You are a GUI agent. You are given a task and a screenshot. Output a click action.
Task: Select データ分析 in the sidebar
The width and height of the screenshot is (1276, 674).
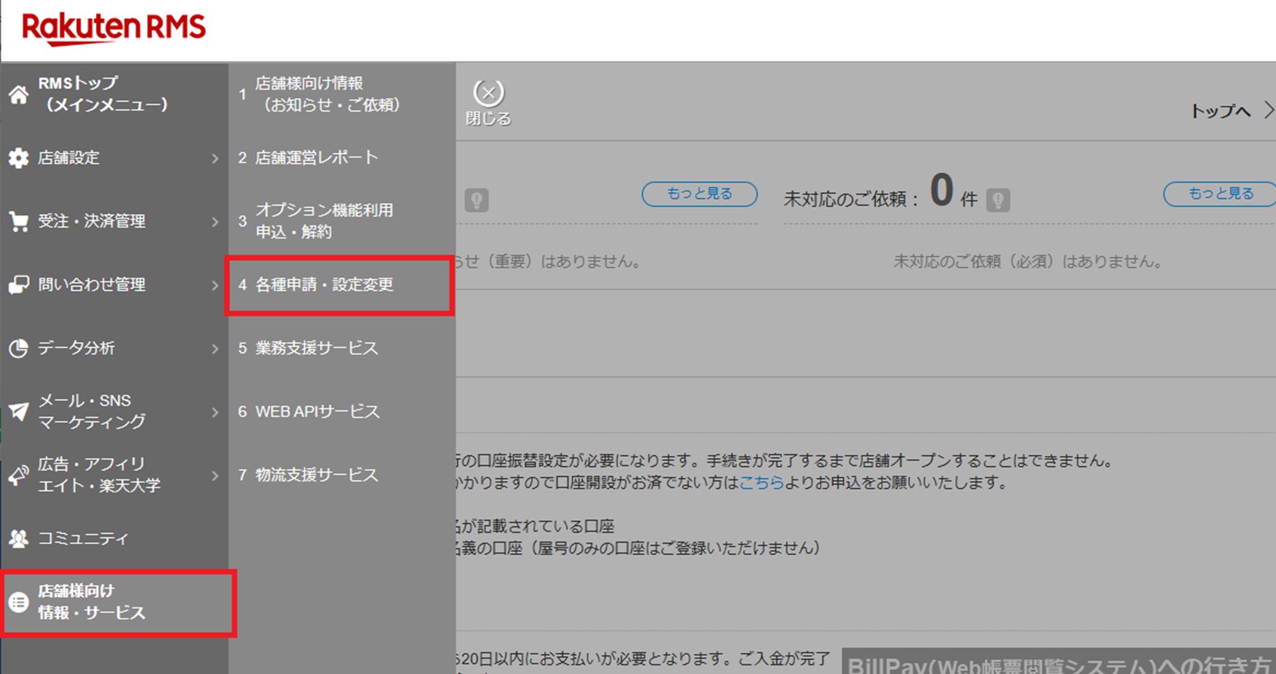(114, 348)
